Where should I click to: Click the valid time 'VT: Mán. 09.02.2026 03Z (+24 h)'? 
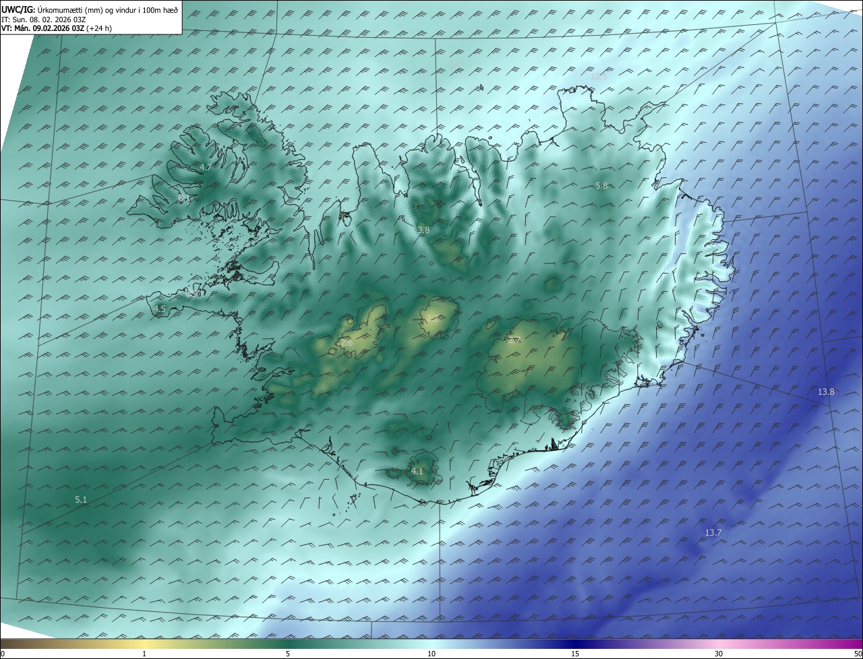pyautogui.click(x=57, y=29)
